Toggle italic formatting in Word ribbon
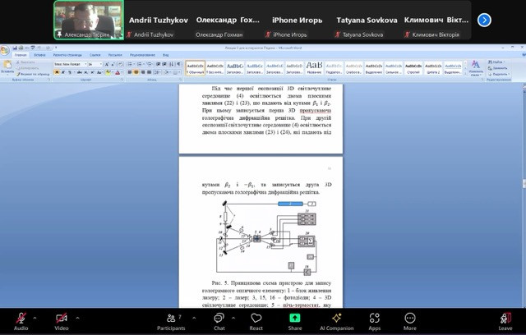The image size is (526, 335). pyautogui.click(x=63, y=72)
